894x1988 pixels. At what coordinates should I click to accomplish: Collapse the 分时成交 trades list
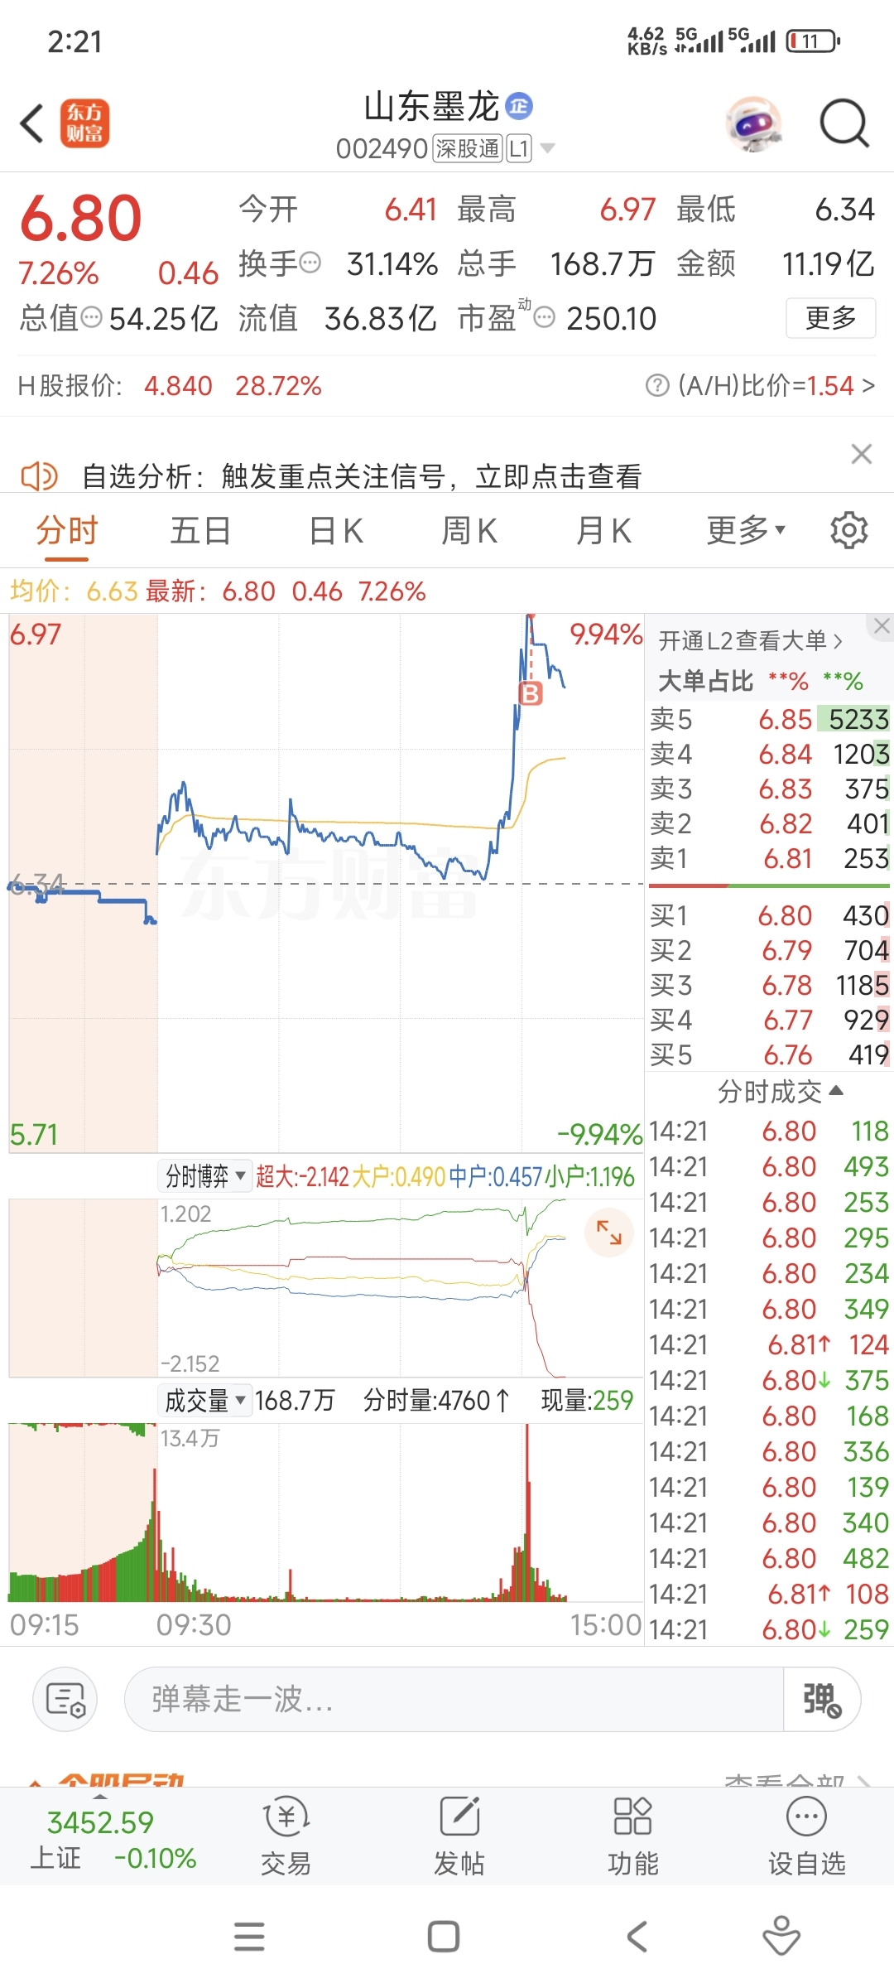point(780,1092)
